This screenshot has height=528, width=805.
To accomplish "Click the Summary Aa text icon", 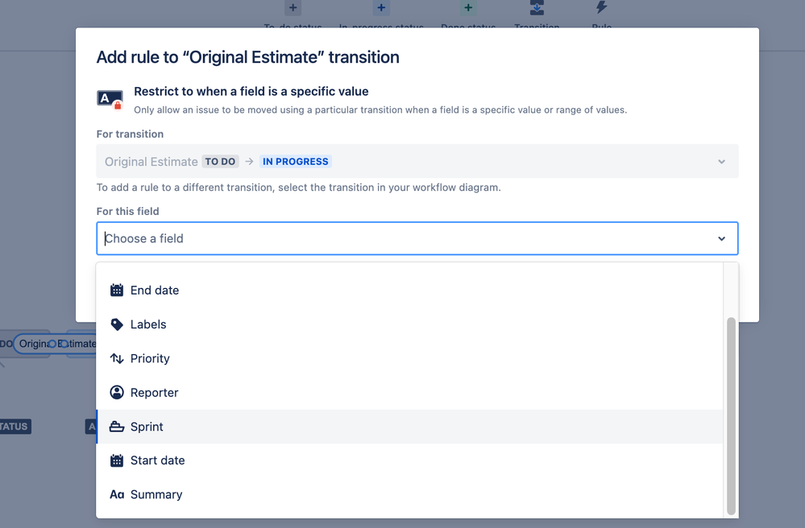I will point(117,495).
